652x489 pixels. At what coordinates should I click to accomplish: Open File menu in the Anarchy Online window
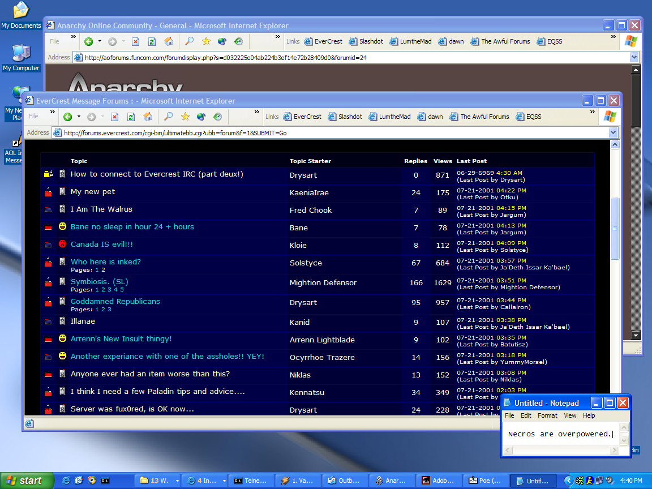pyautogui.click(x=54, y=41)
